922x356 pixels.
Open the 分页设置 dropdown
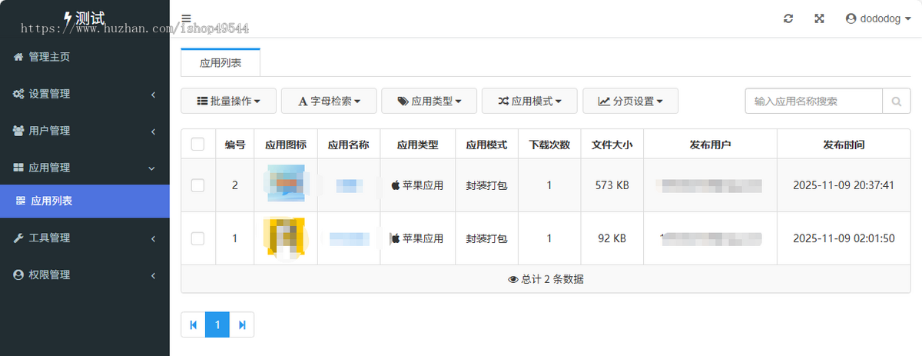(x=630, y=101)
